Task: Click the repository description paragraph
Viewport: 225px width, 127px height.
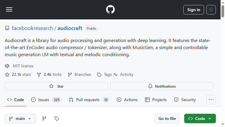Action: tap(107, 47)
